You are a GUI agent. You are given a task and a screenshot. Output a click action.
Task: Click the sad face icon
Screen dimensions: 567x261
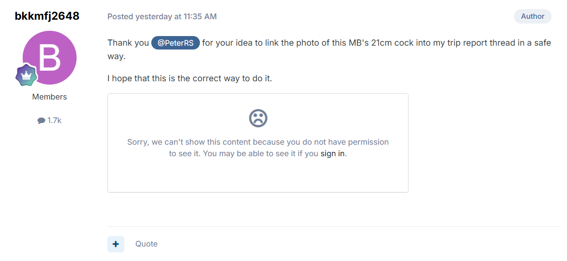(x=258, y=118)
